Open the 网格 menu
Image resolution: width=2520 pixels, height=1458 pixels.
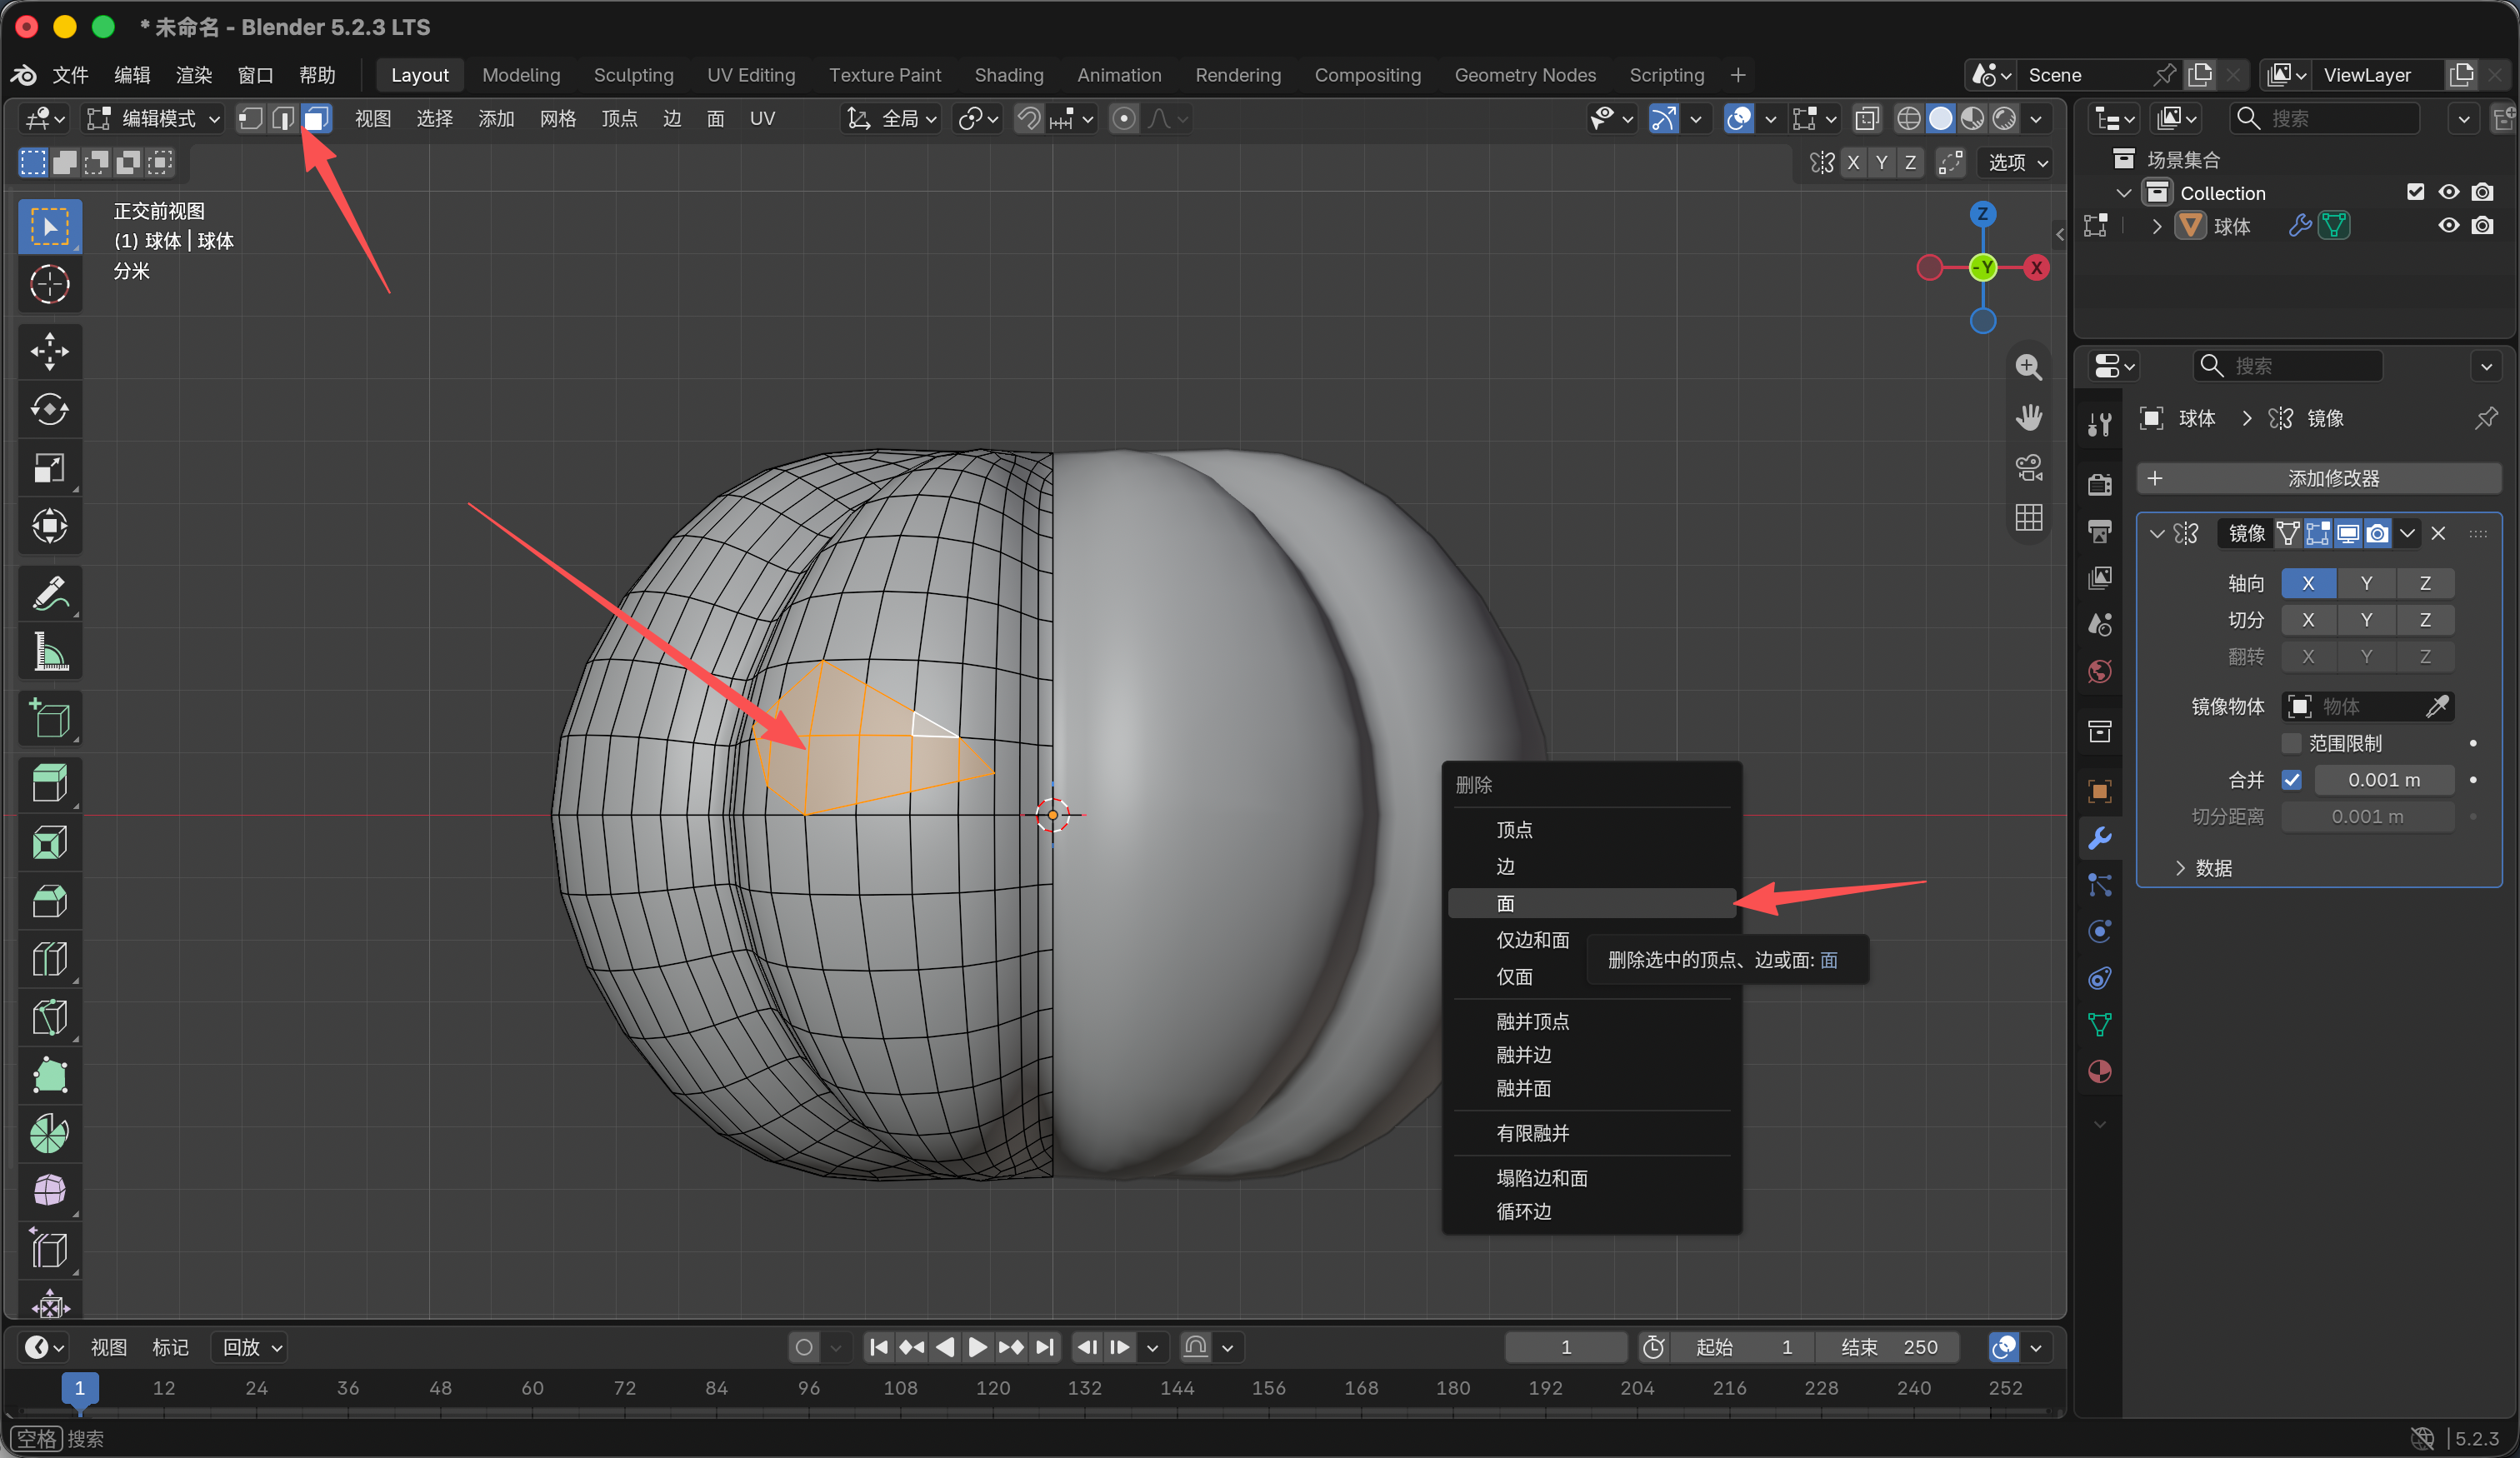point(557,119)
